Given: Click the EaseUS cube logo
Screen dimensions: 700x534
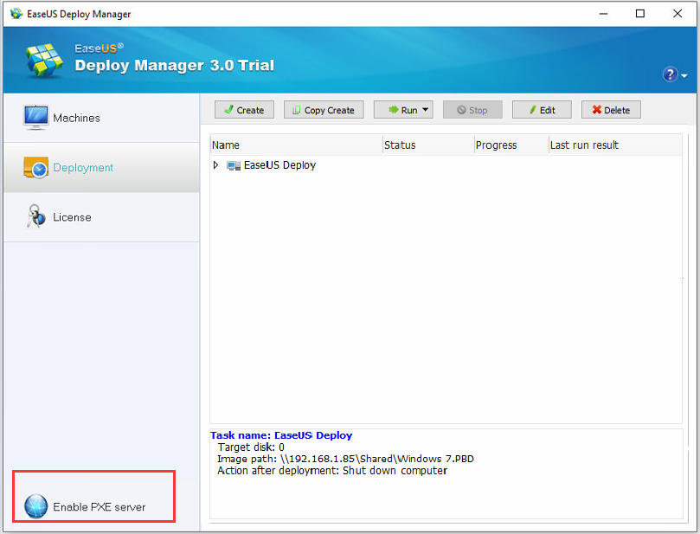Looking at the screenshot, I should [44, 61].
